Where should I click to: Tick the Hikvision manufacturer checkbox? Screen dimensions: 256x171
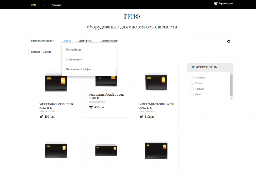(x=192, y=78)
